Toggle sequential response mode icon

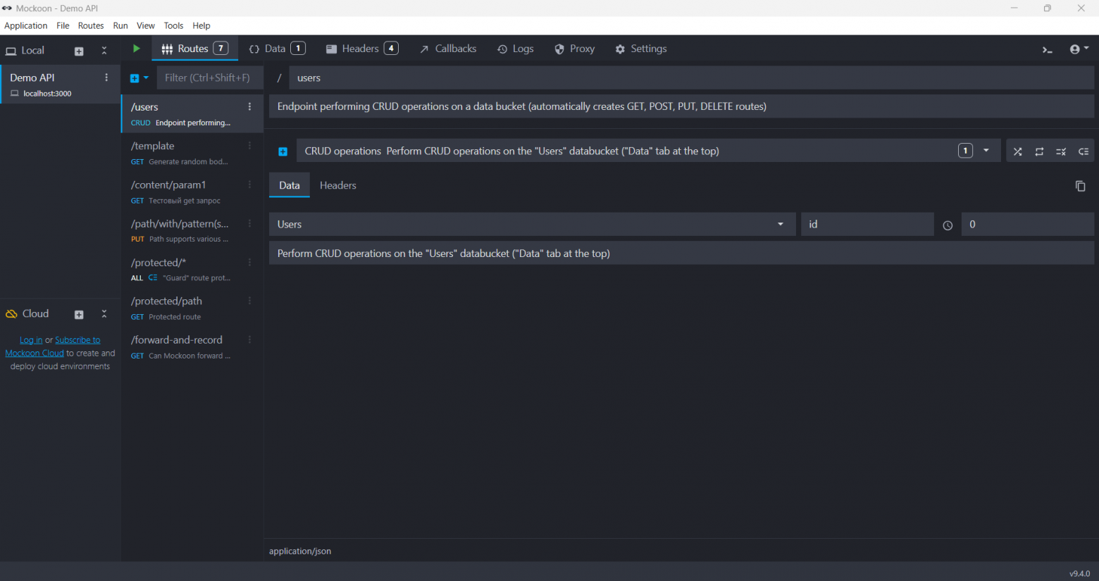point(1039,151)
